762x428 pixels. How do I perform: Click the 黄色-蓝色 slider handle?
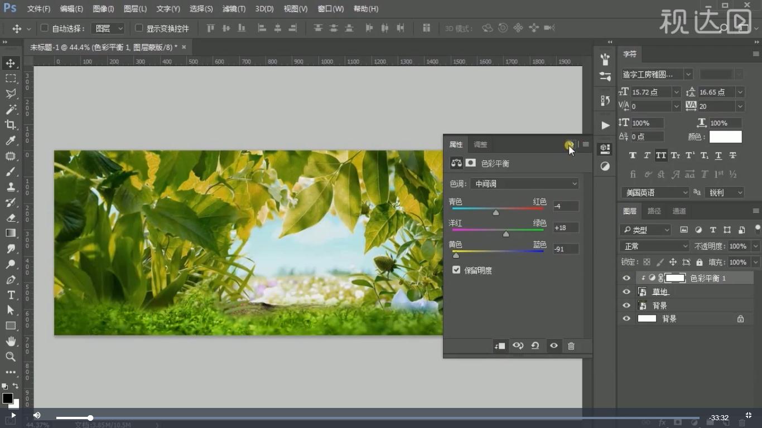[x=456, y=255]
